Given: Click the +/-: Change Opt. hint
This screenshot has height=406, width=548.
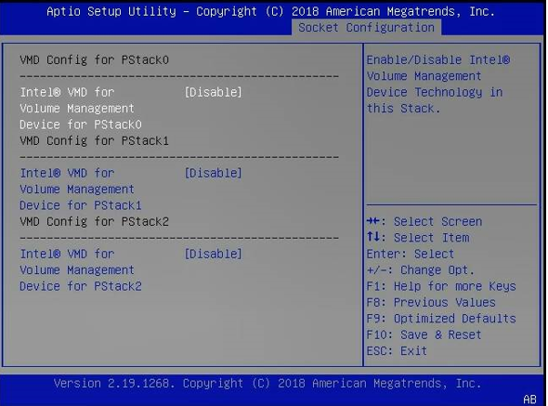Looking at the screenshot, I should point(421,270).
